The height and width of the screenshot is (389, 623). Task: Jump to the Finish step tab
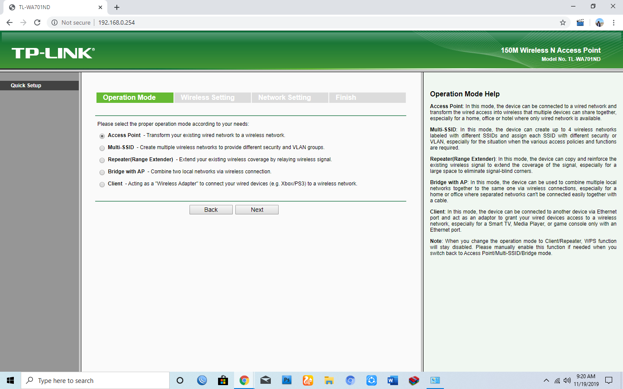click(367, 98)
